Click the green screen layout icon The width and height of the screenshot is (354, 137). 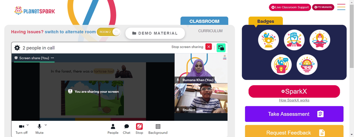coord(221,48)
